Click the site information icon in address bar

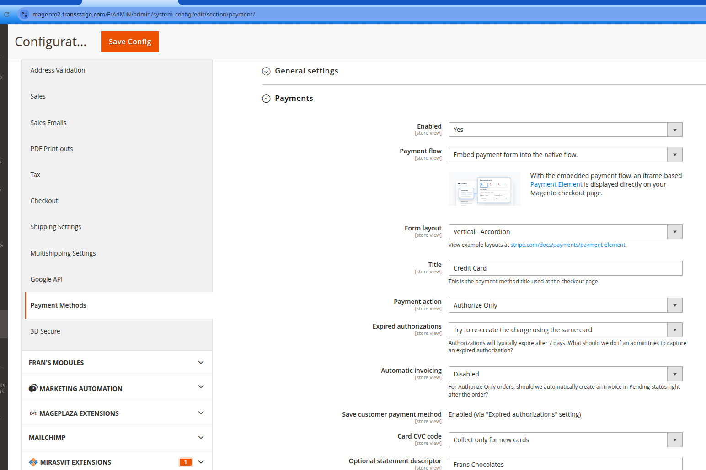coord(24,14)
